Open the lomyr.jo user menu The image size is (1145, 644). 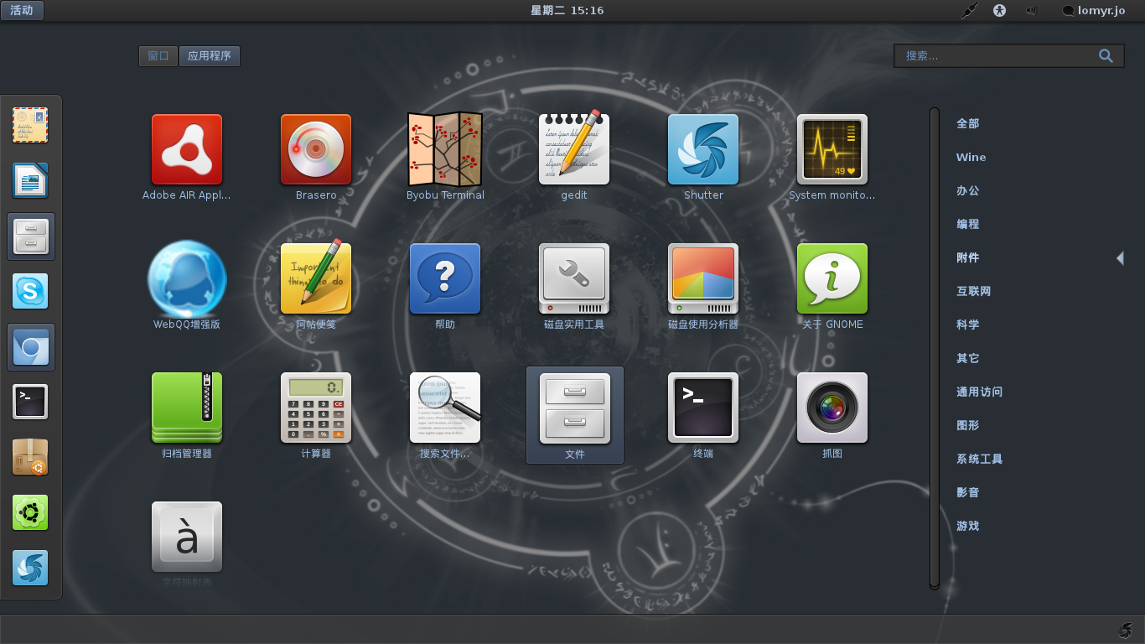pos(1093,11)
